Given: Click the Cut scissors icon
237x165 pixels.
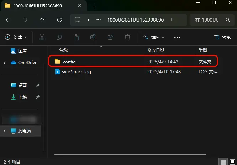Looking at the screenshot, I should tap(42, 37).
